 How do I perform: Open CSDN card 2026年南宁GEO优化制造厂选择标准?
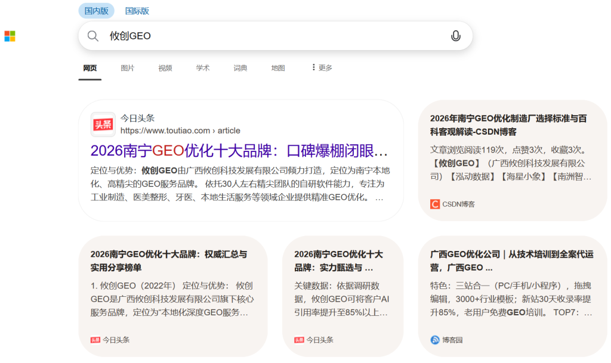pos(508,125)
